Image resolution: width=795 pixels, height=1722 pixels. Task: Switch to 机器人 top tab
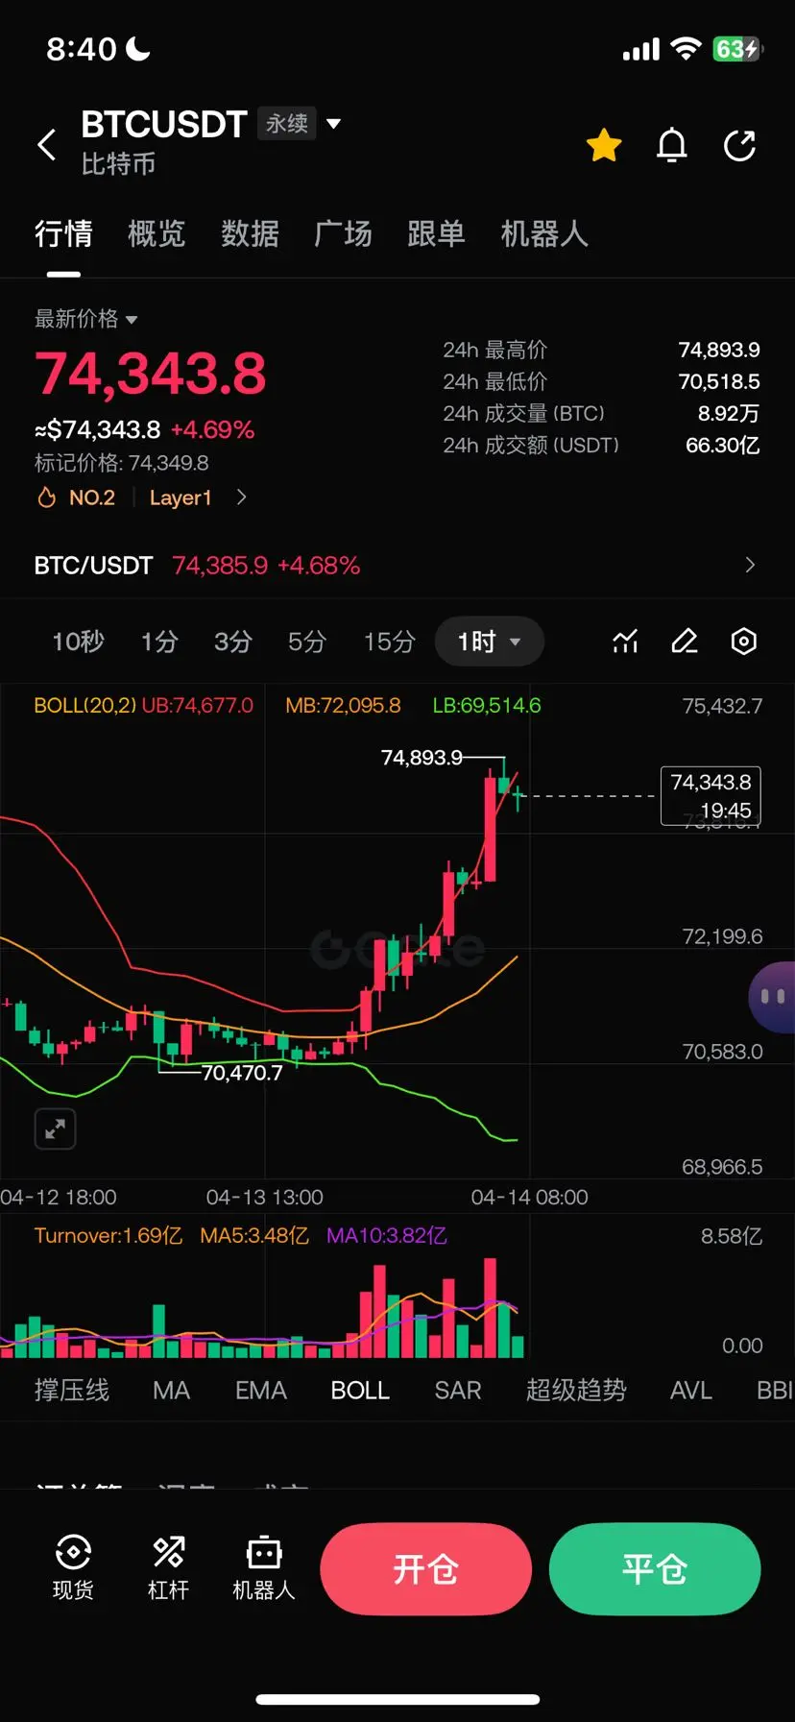click(544, 233)
